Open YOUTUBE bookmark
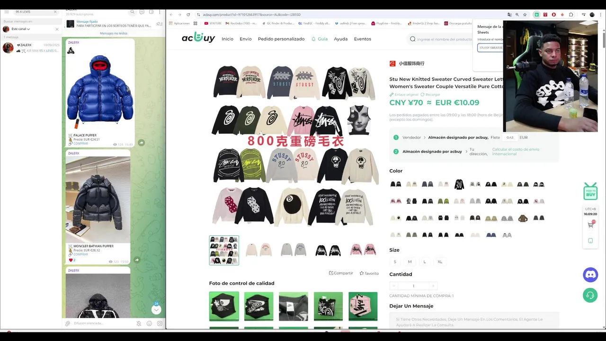 coord(213,23)
